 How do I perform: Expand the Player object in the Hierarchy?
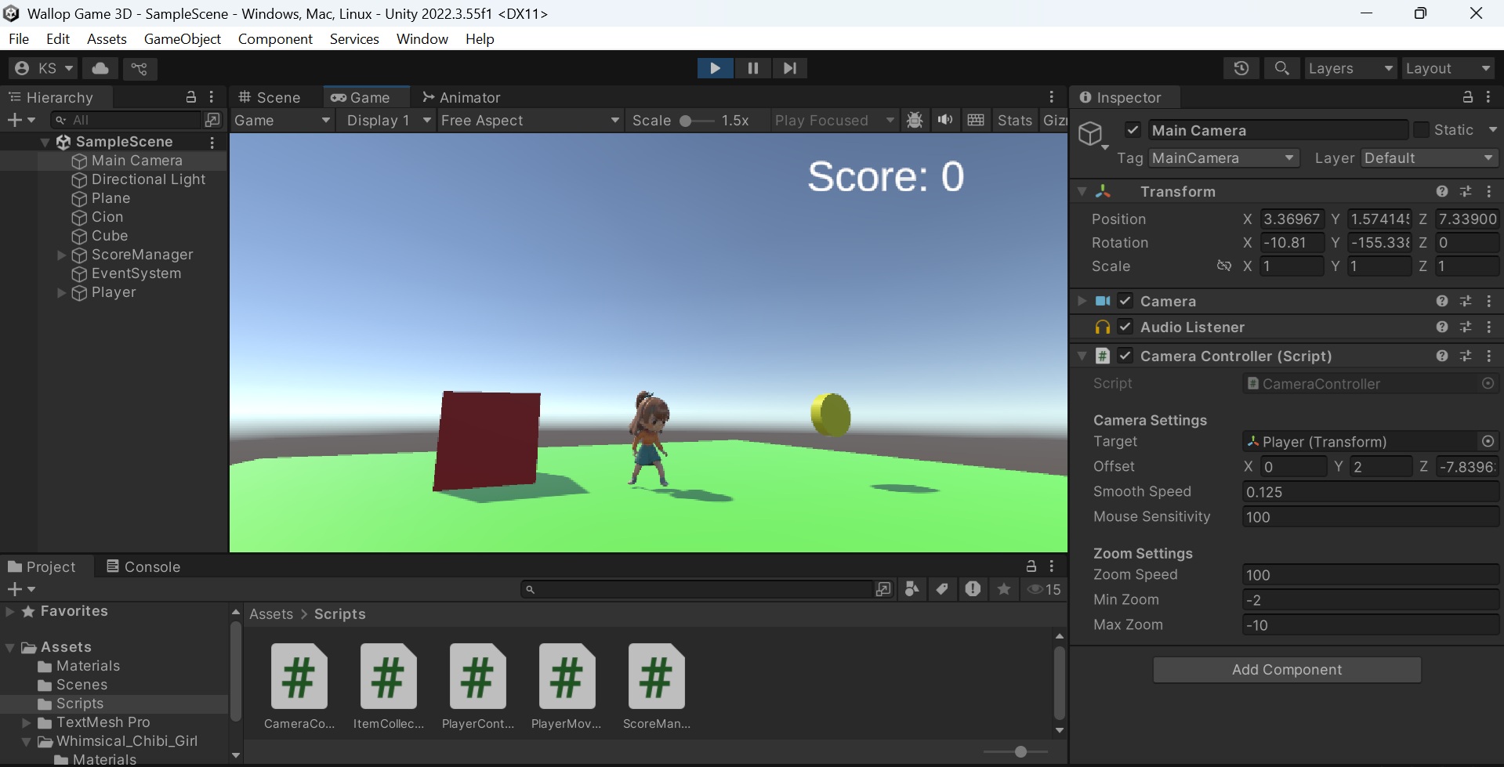pyautogui.click(x=61, y=292)
